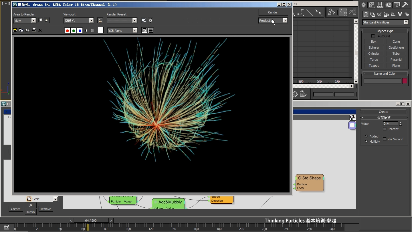The height and width of the screenshot is (232, 412).
Task: Select the Lights category icon
Action: tap(379, 14)
